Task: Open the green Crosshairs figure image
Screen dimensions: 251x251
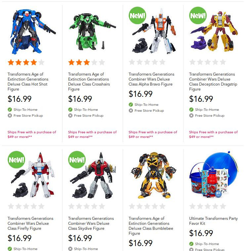Action: 92,31
